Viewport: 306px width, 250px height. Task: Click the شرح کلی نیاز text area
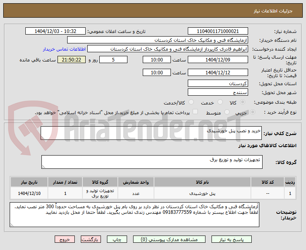point(151,133)
